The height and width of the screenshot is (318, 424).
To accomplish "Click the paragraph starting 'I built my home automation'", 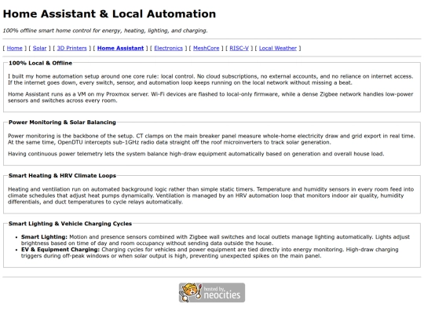I will [x=210, y=79].
